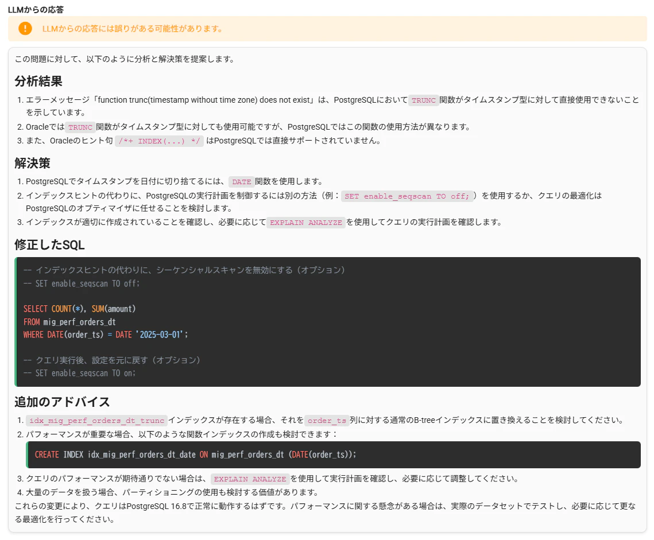This screenshot has width=654, height=540.
Task: Click the sentence starting 'PostgreSQLでタイムスタンプを日付に切り捨てるには'
Action: pyautogui.click(x=175, y=181)
